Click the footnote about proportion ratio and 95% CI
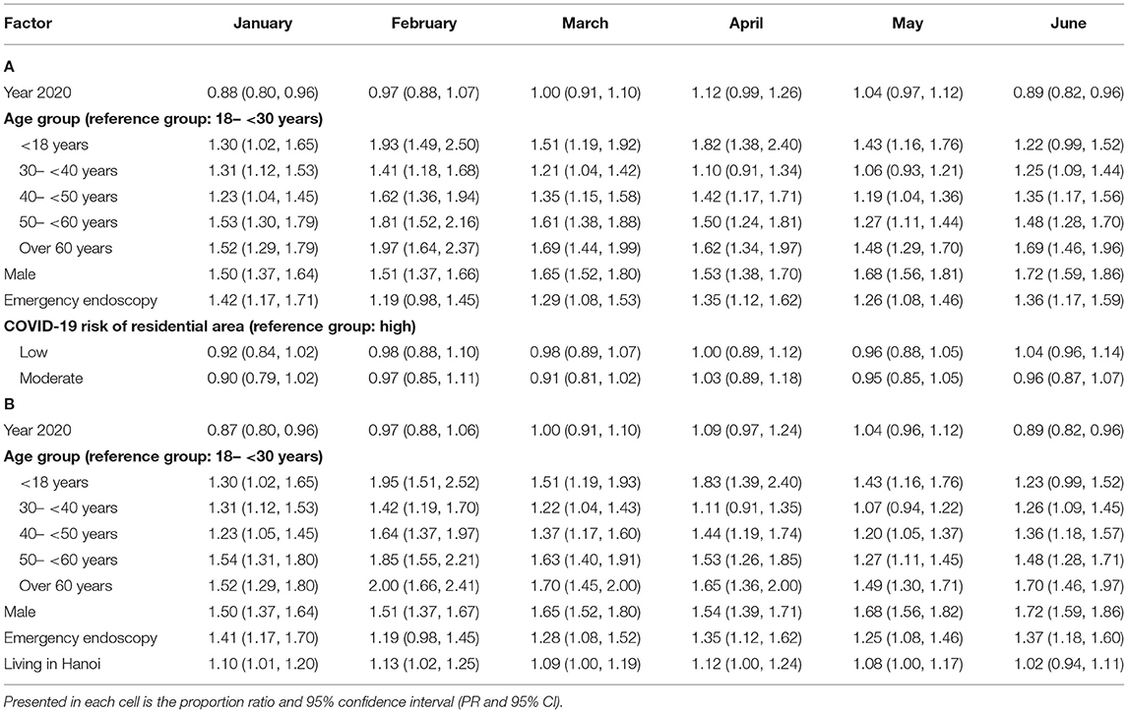This screenshot has width=1128, height=713. [282, 701]
